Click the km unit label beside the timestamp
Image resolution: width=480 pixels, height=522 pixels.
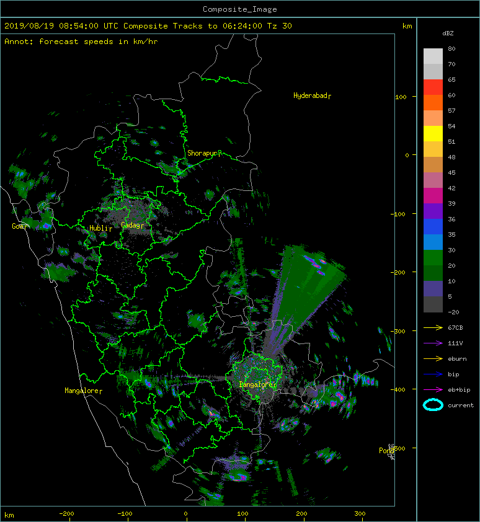(x=407, y=26)
